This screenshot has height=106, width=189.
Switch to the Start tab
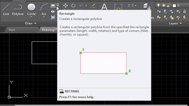(x=12, y=30)
